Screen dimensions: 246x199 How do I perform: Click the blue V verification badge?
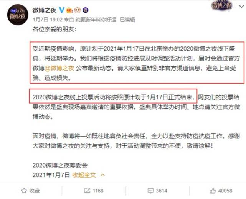click(x=61, y=10)
